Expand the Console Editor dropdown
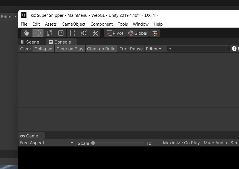The width and height of the screenshot is (239, 169). click(x=154, y=49)
